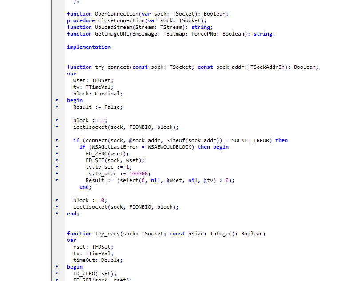
Task: Click the 'block: Cardinal;' variable declaration
Action: pos(98,94)
